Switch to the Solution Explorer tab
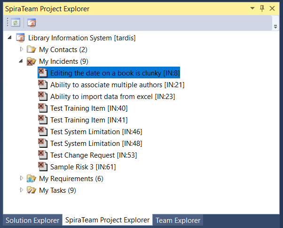Viewport: 283px width, 228px height. click(32, 220)
